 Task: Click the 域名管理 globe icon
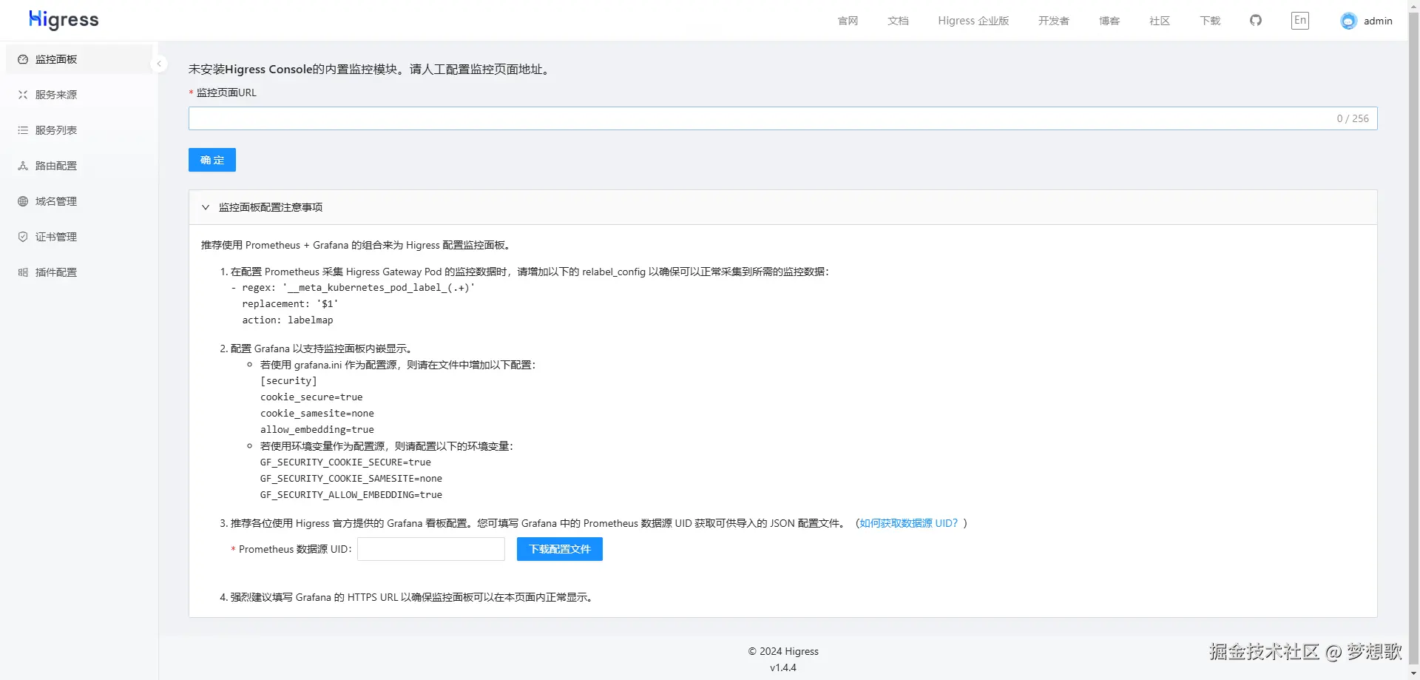(23, 201)
